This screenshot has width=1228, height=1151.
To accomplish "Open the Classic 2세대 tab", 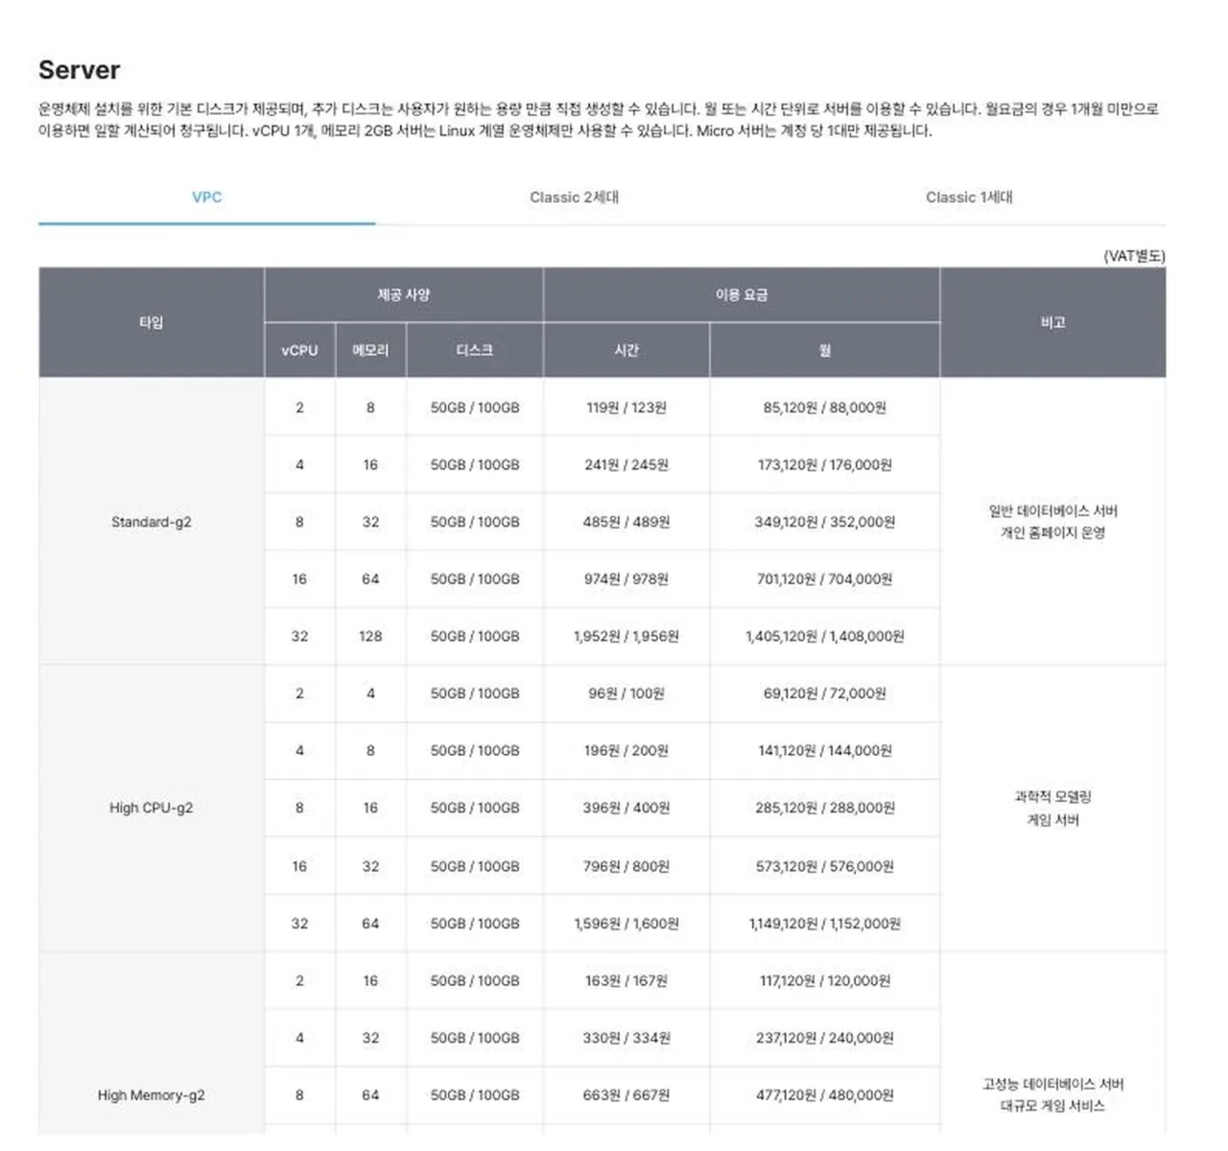I will tap(574, 198).
